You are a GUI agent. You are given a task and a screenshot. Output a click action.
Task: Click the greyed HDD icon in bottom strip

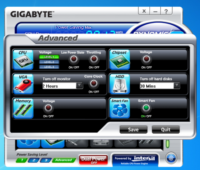pyautogui.click(x=101, y=144)
